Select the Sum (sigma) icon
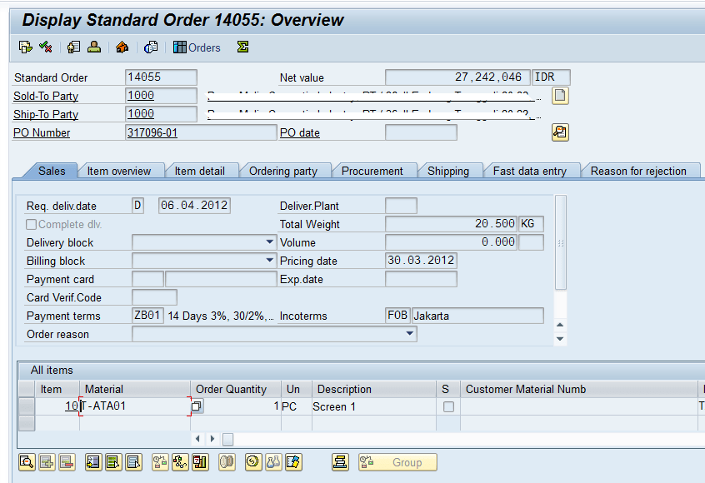The image size is (705, 483). click(x=242, y=47)
